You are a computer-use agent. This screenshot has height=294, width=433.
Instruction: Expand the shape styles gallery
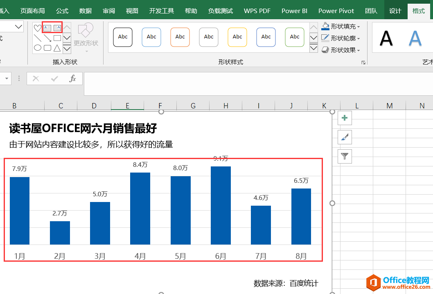point(313,48)
